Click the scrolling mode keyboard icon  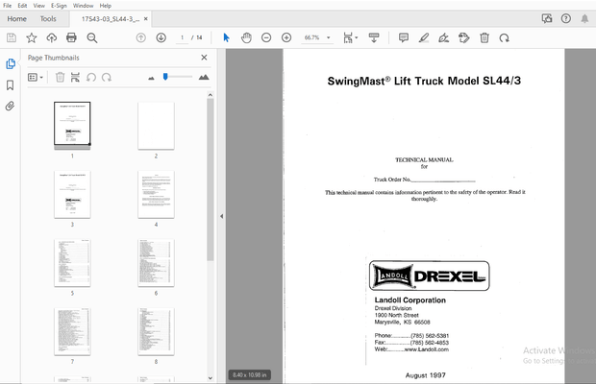(x=374, y=37)
